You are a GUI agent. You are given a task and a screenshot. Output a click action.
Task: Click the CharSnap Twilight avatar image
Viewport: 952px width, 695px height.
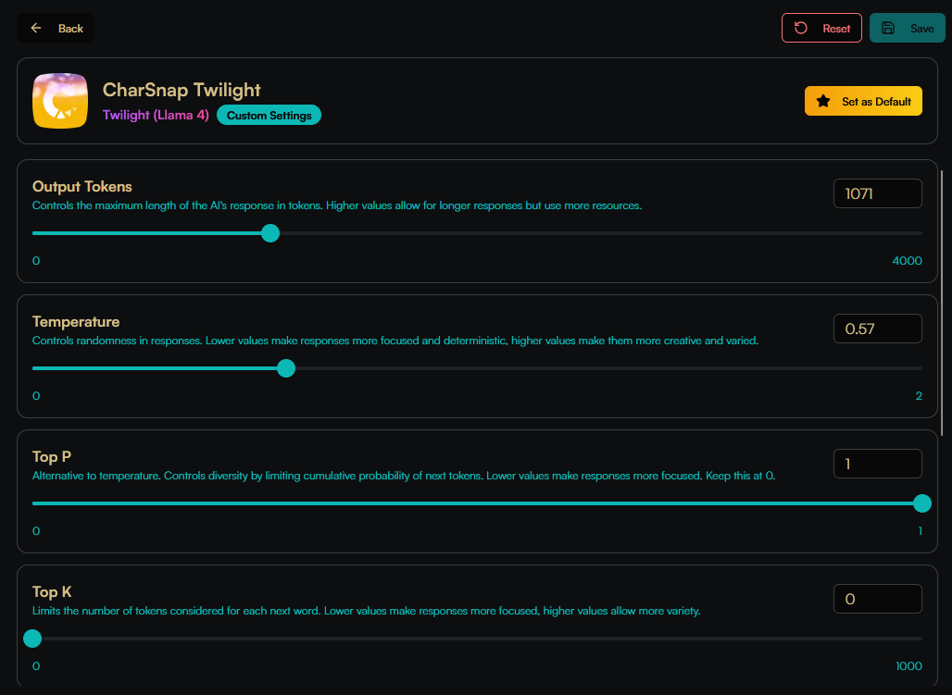(60, 101)
